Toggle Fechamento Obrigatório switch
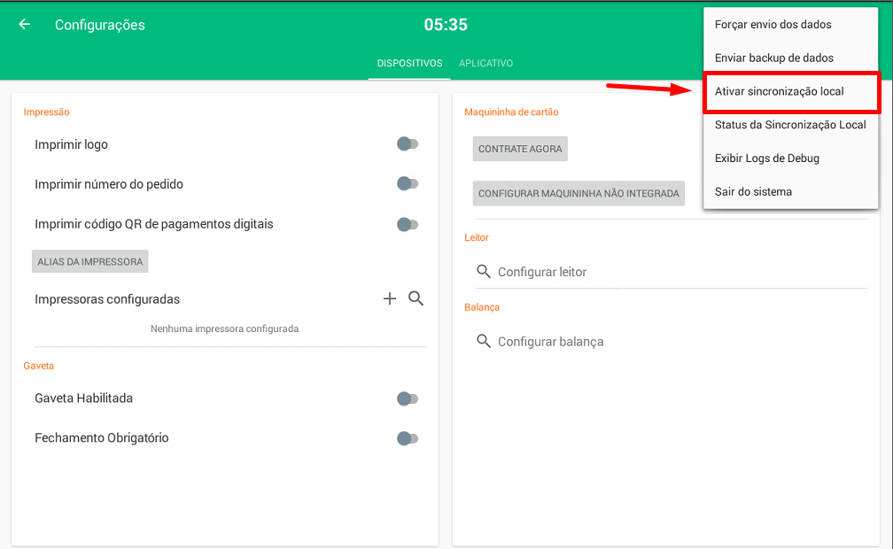 (408, 438)
